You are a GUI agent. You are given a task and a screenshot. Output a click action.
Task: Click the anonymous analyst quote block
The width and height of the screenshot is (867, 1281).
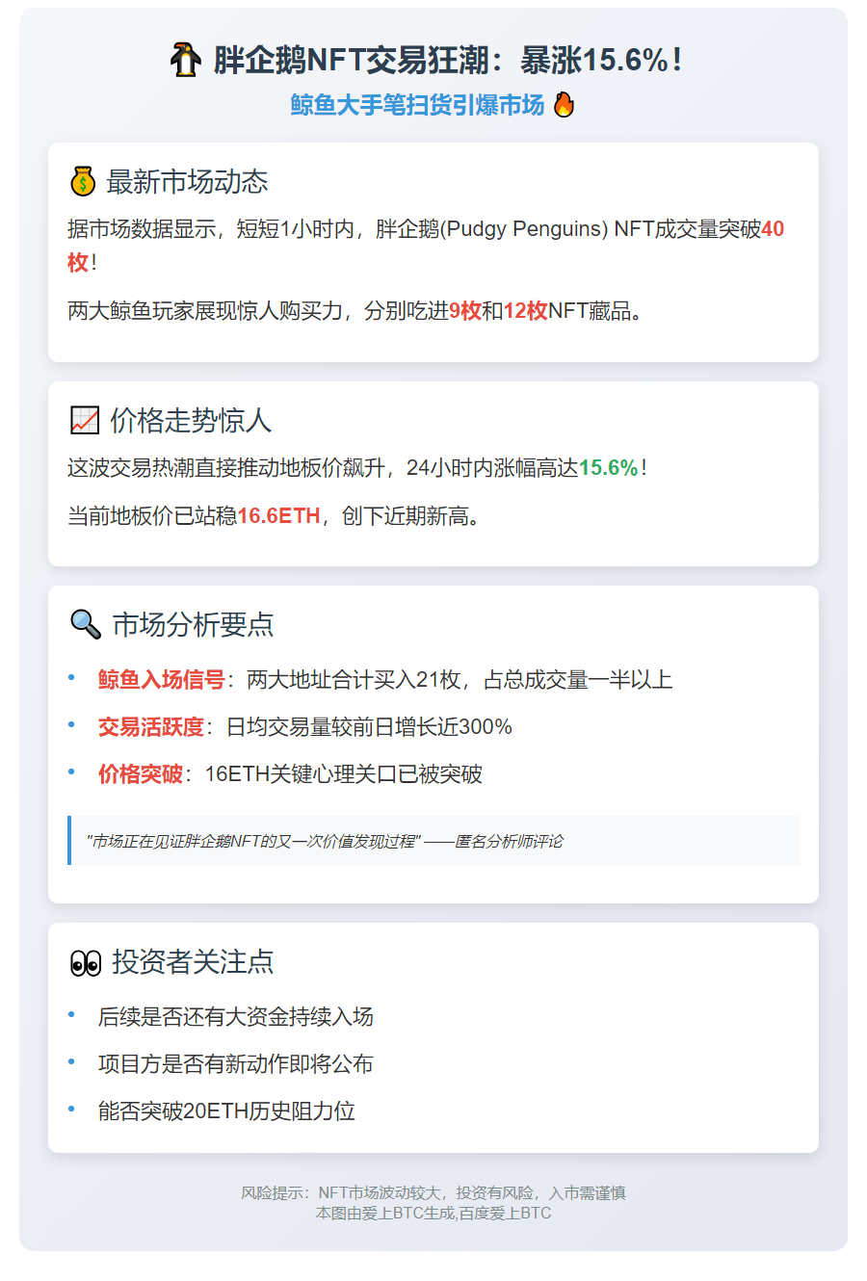(x=433, y=841)
